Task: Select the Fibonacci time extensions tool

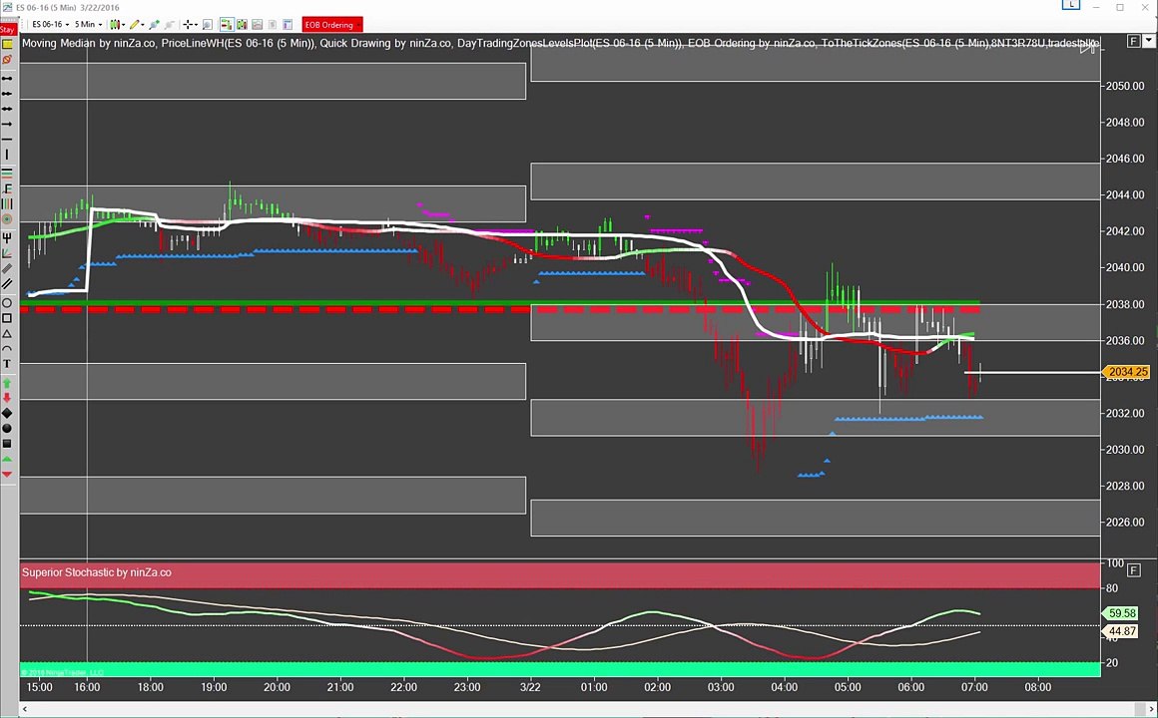Action: [x=7, y=203]
